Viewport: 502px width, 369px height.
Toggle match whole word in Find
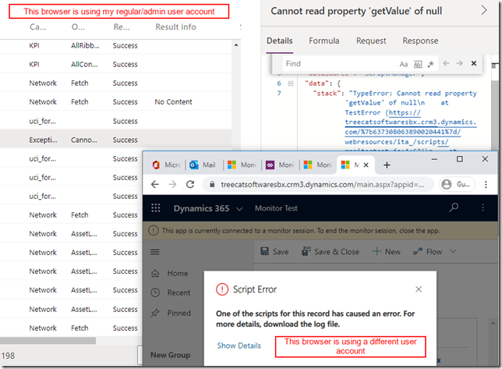pyautogui.click(x=418, y=64)
